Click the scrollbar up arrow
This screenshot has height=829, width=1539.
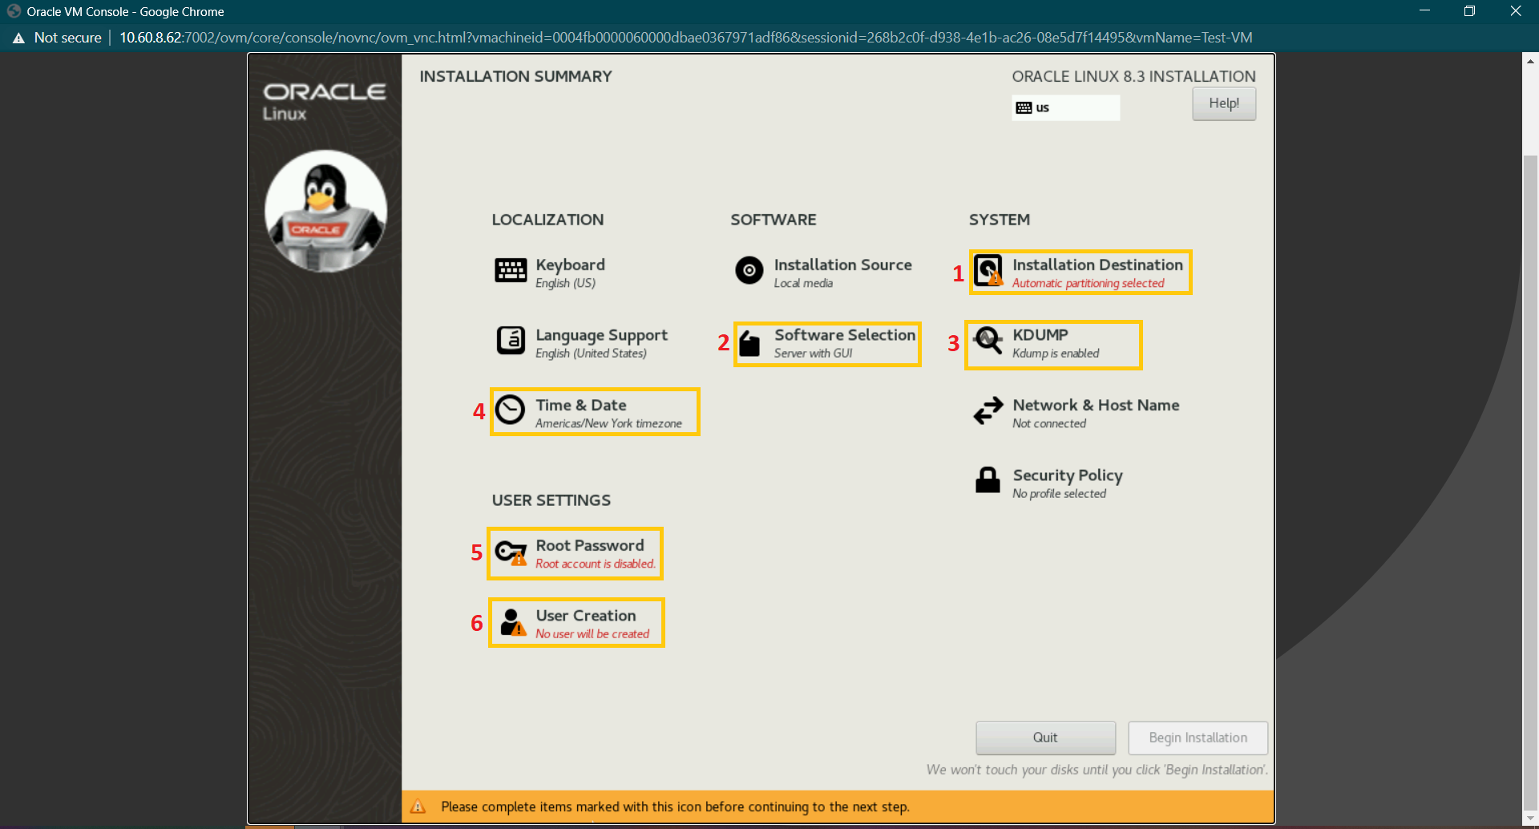click(x=1530, y=60)
